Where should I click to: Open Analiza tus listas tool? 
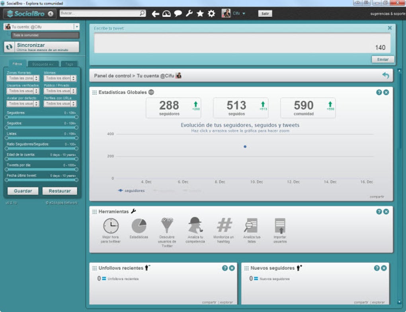point(252,230)
